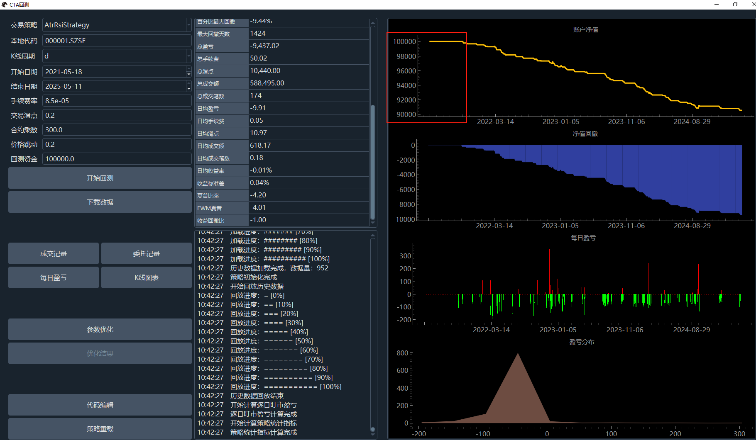This screenshot has height=440, width=756.
Task: Click the 参数优化 button
Action: [100, 329]
